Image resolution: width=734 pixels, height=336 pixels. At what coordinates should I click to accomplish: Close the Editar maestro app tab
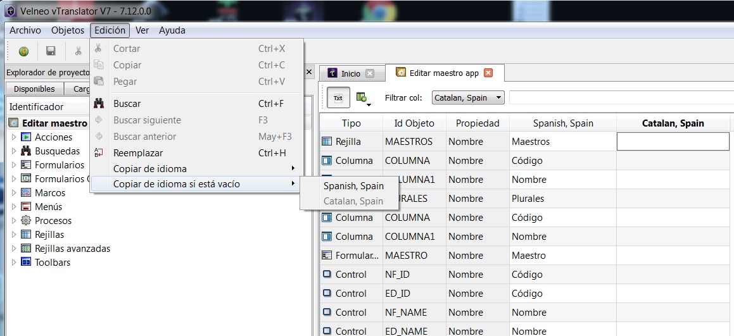pyautogui.click(x=488, y=73)
